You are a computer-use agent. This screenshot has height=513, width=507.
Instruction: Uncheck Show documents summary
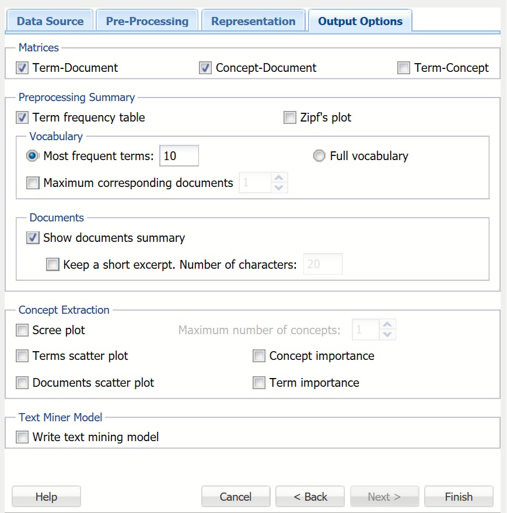point(33,238)
